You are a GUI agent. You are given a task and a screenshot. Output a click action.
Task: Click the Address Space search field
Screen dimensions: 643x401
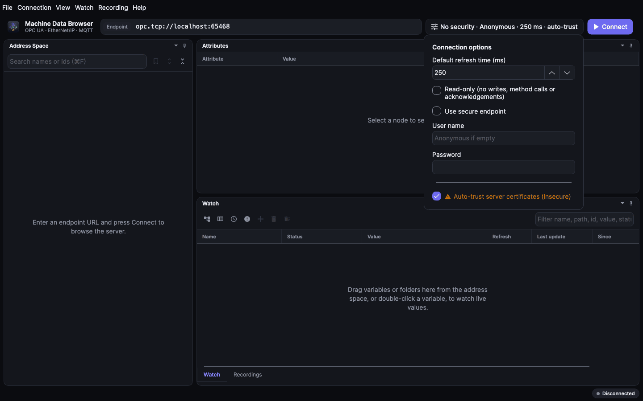tap(77, 61)
